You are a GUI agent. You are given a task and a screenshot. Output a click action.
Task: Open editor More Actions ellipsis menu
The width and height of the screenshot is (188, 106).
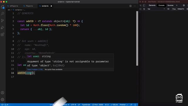[135, 6]
